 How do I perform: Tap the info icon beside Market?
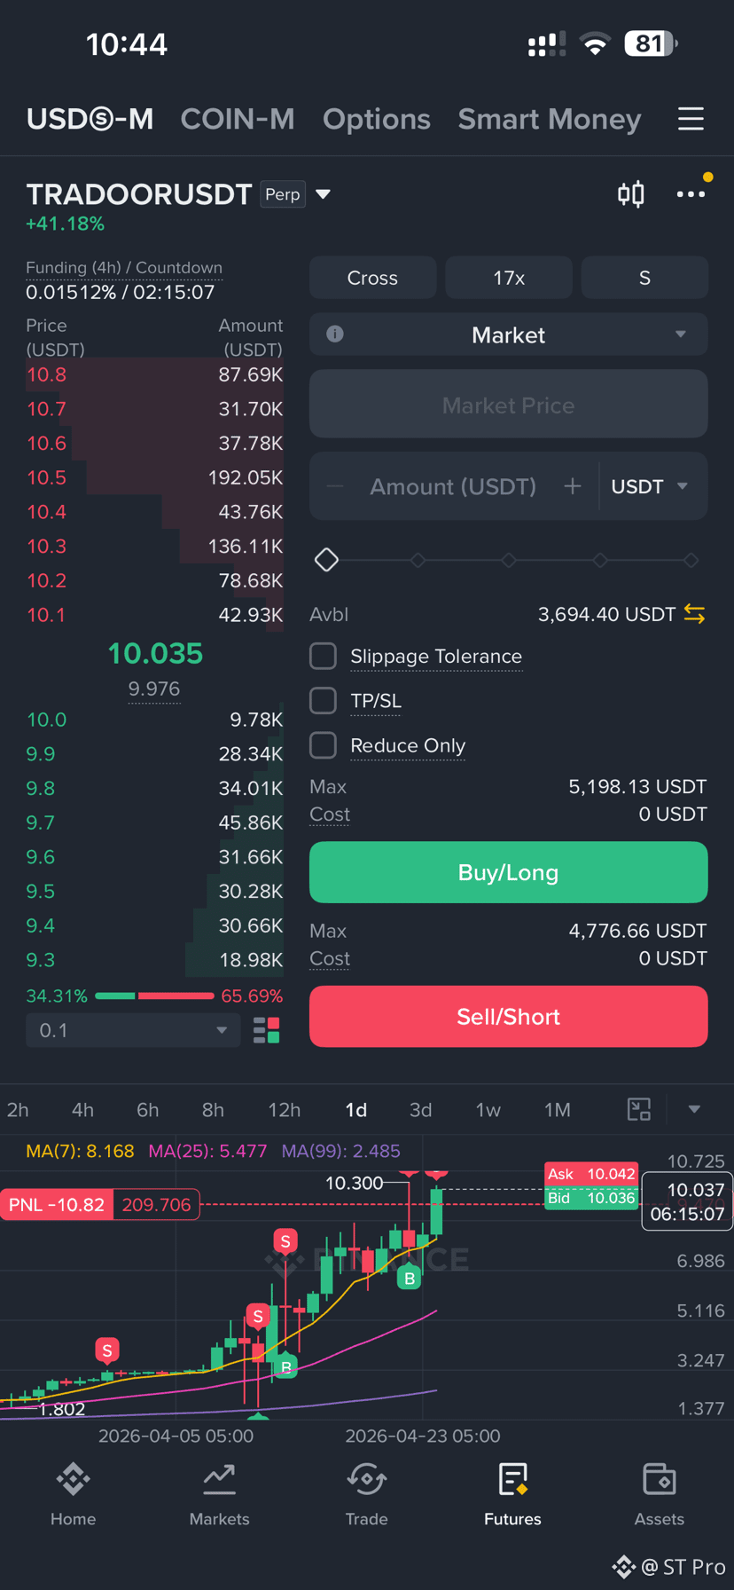[335, 335]
